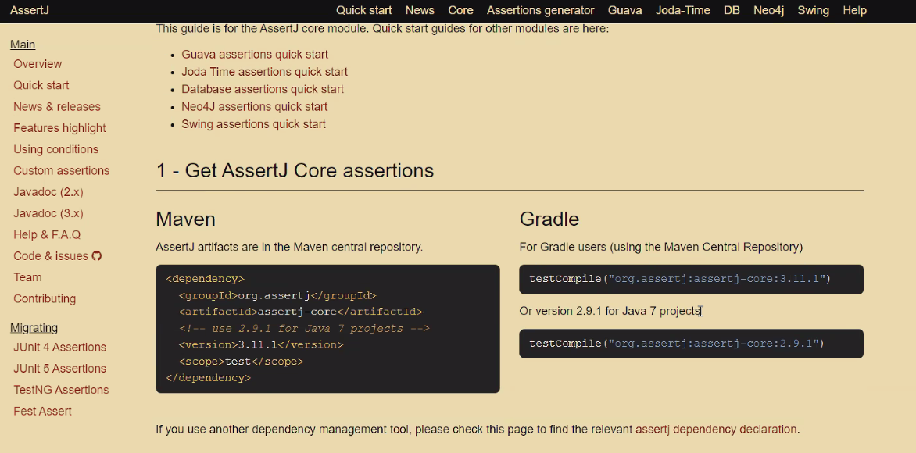Go to Using conditions page
Image resolution: width=916 pixels, height=453 pixels.
56,149
